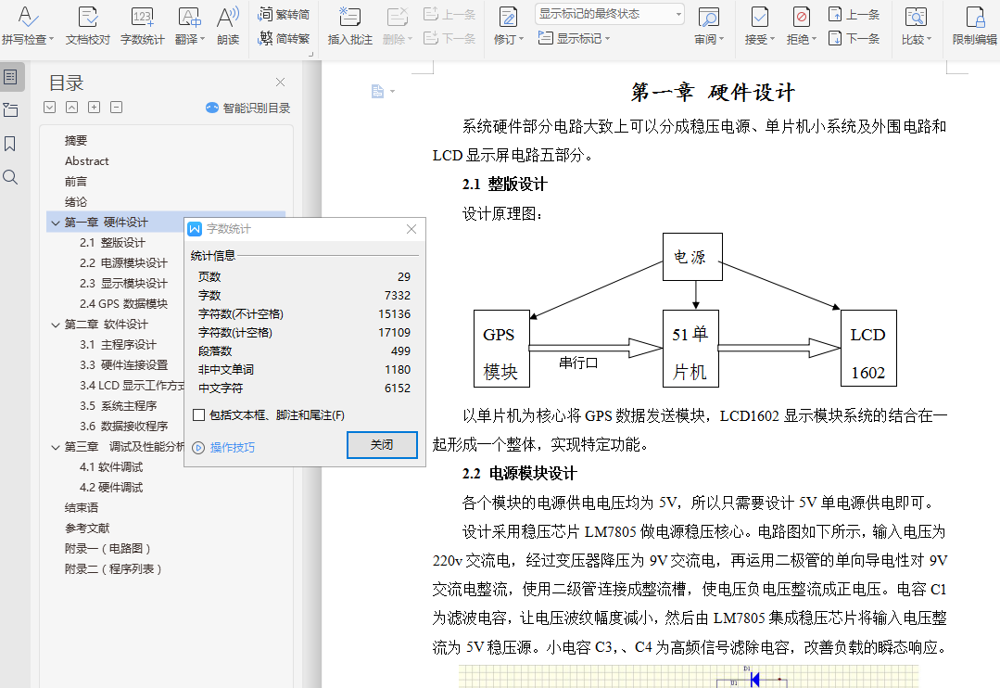Collapse the 第一章 硬件设计 tree node

coord(56,223)
